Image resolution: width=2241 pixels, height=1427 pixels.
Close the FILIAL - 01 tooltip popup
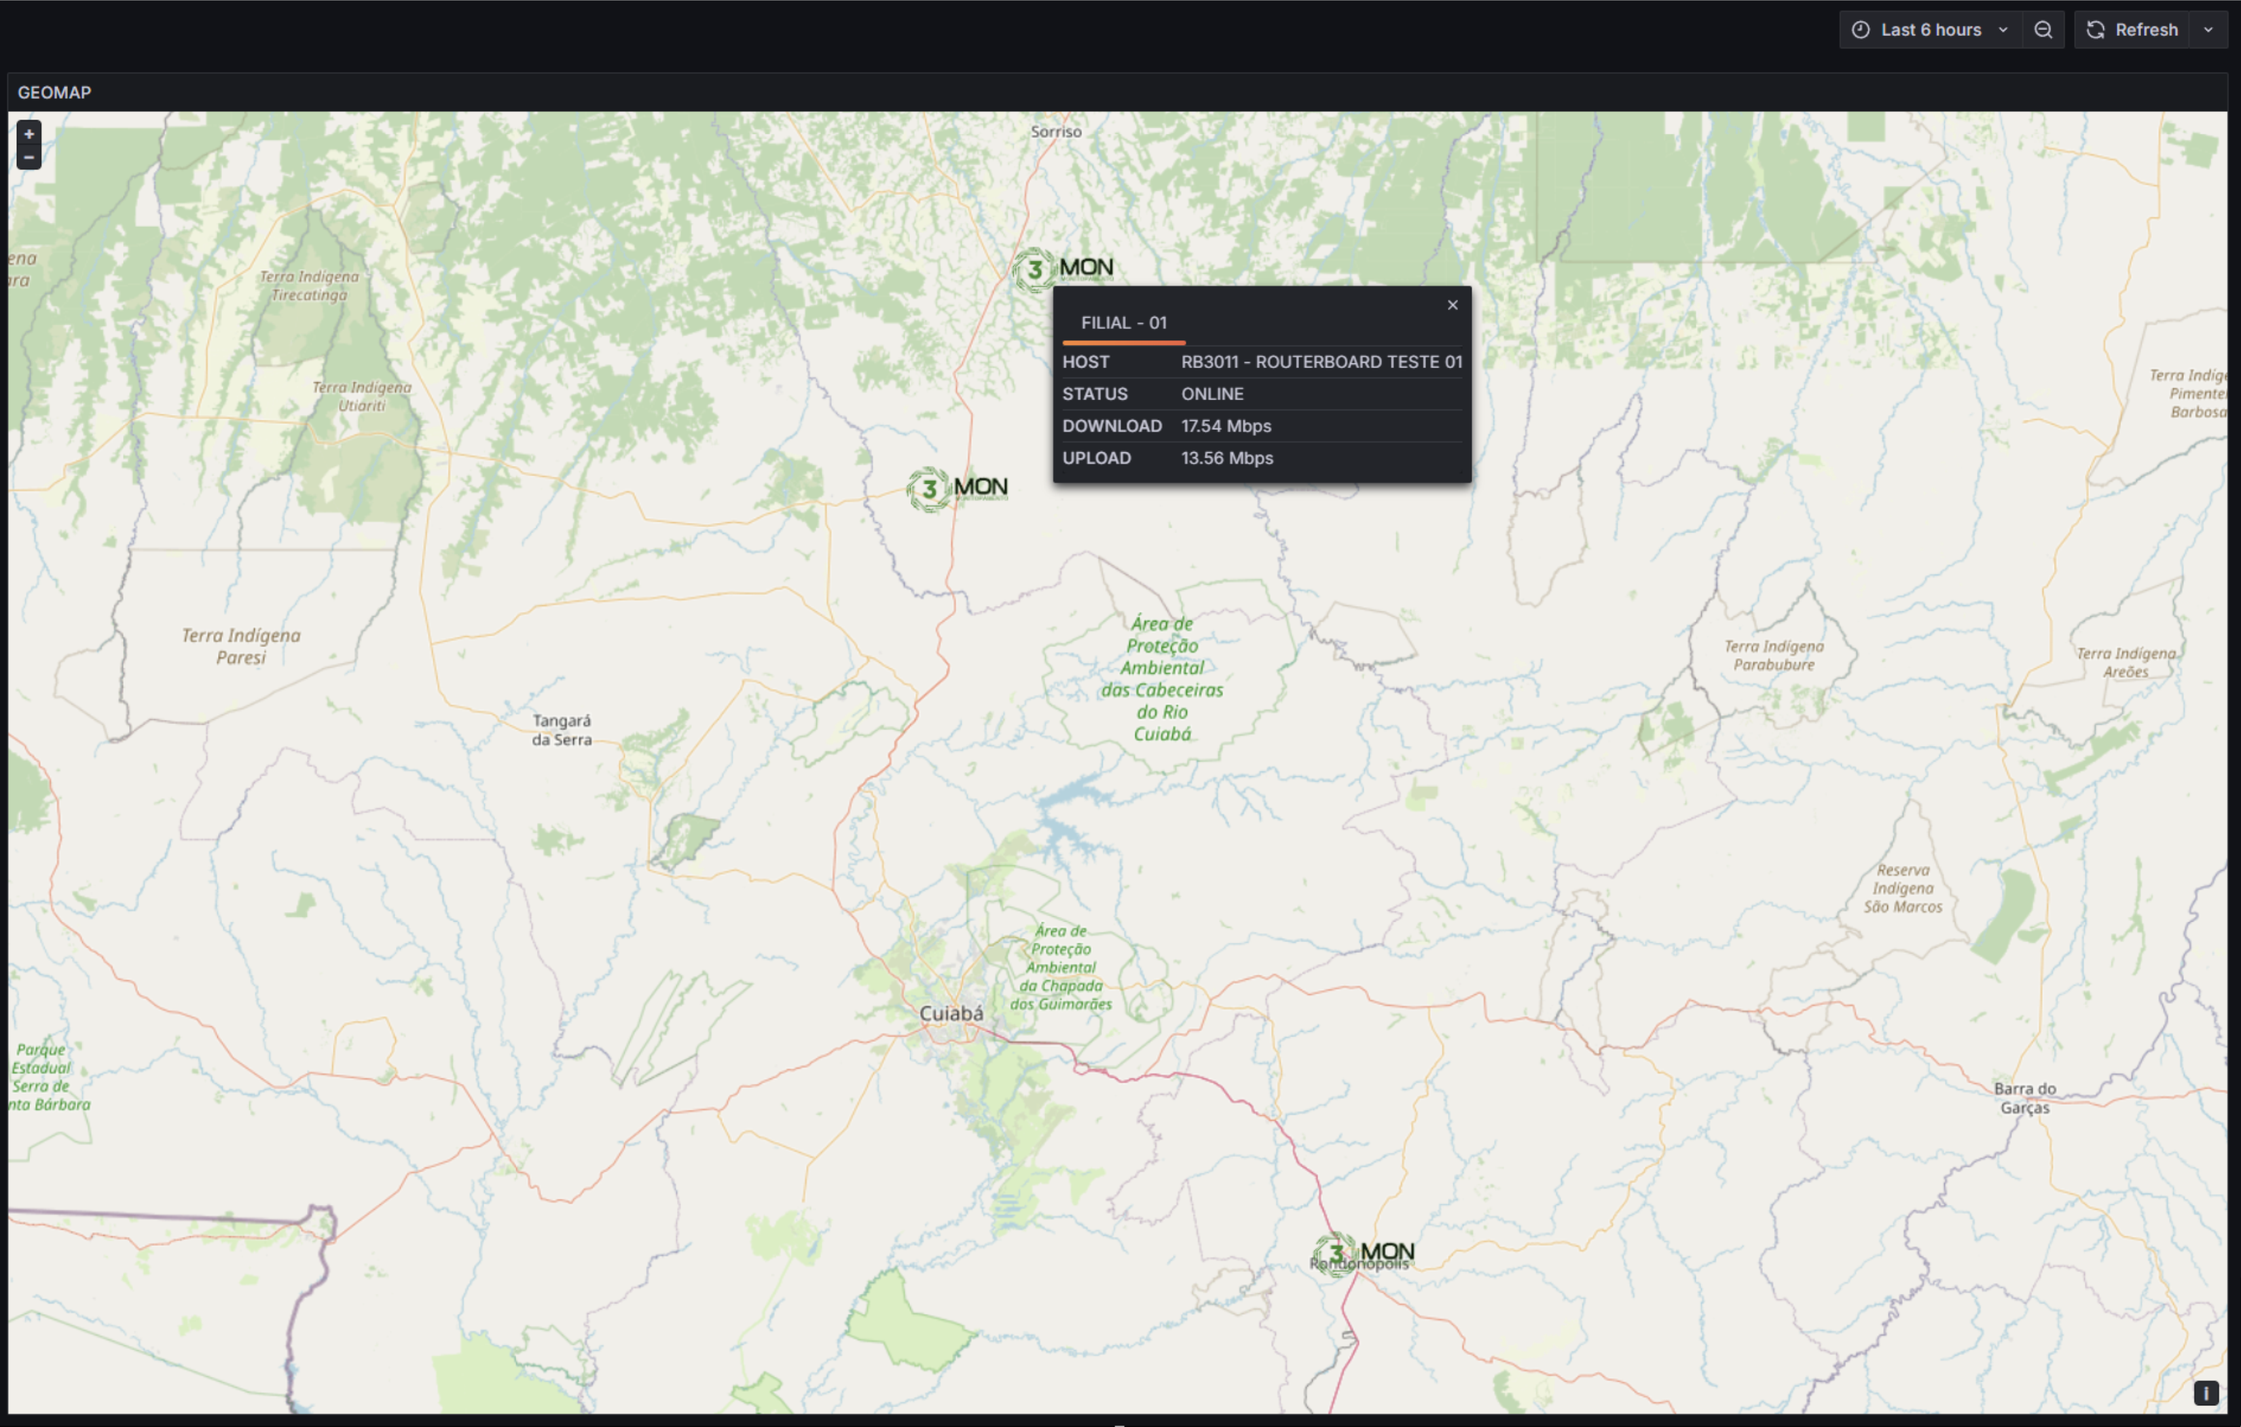(1452, 304)
